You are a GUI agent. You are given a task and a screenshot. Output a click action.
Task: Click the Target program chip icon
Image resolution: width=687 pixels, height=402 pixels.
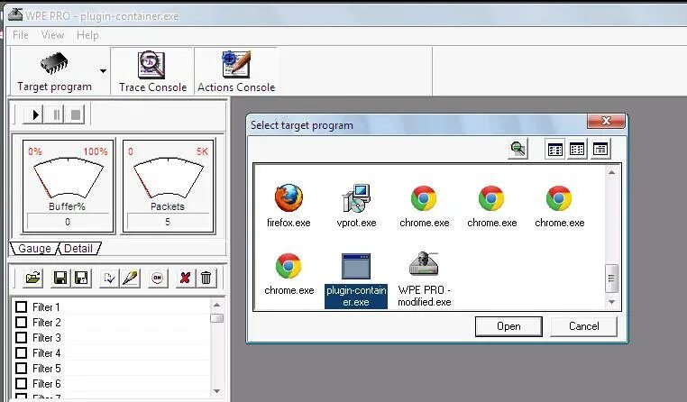[54, 63]
